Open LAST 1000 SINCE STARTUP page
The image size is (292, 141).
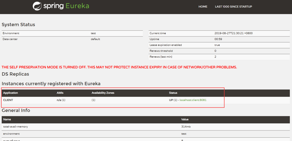click(x=234, y=7)
